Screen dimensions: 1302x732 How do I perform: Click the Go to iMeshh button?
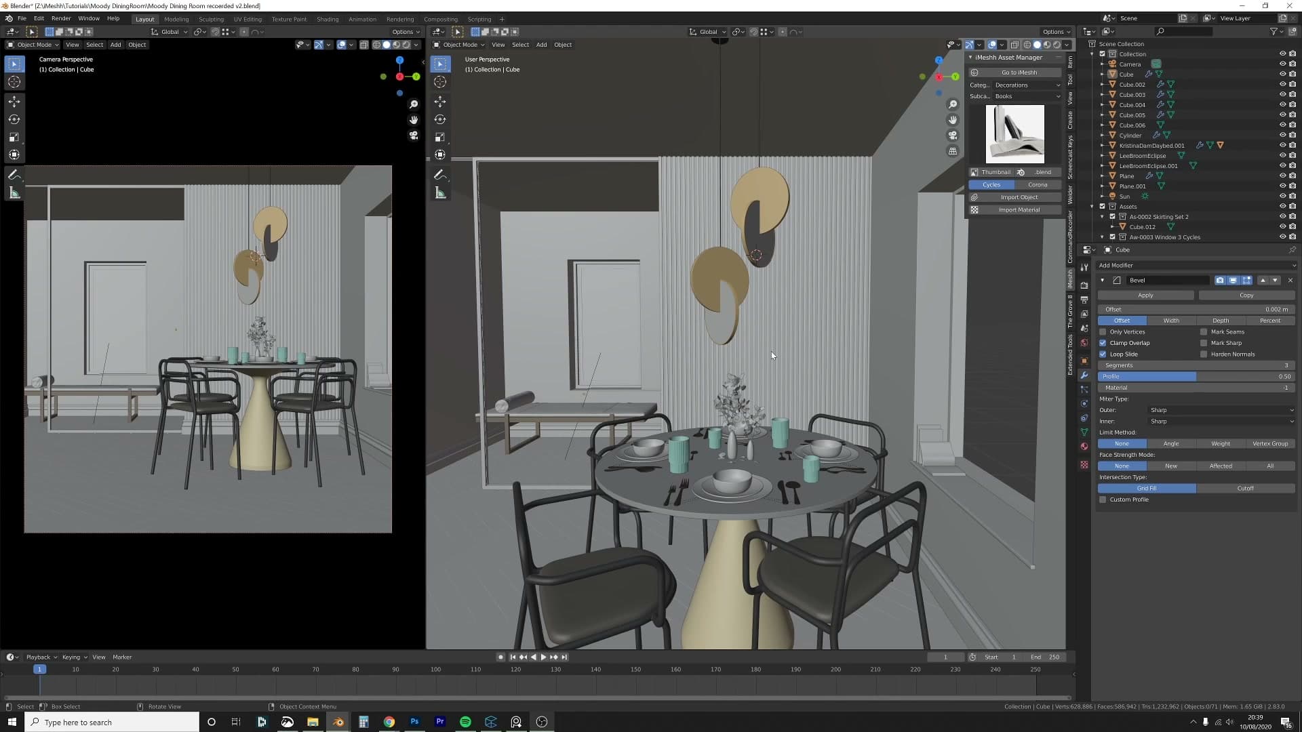coord(1015,73)
